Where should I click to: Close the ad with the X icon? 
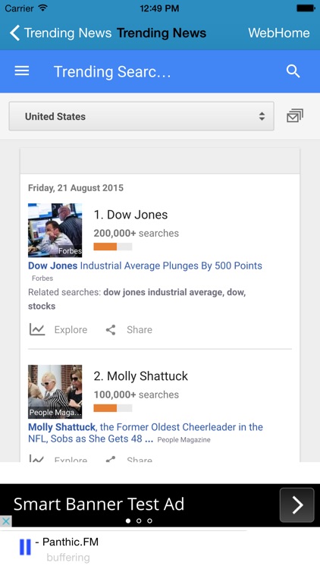[6, 521]
